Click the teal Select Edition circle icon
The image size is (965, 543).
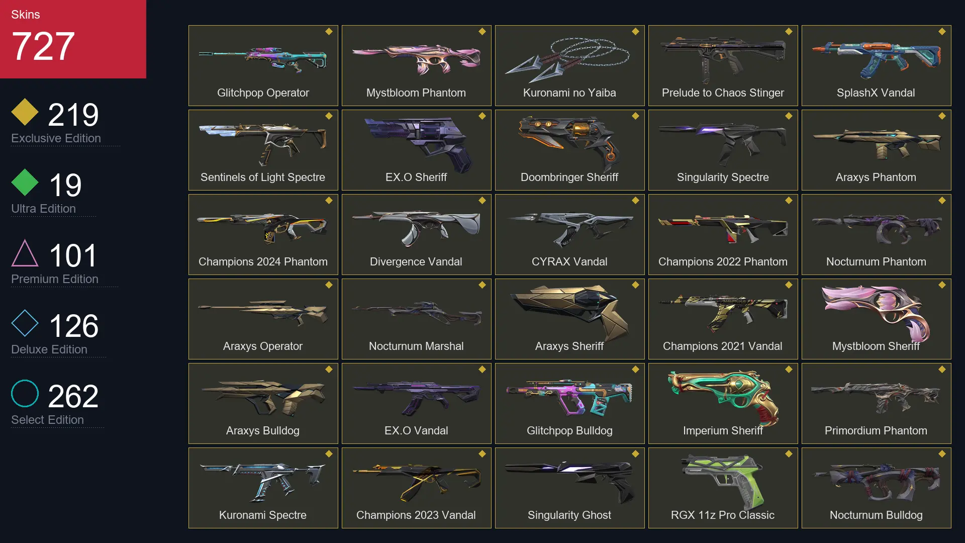tap(25, 393)
